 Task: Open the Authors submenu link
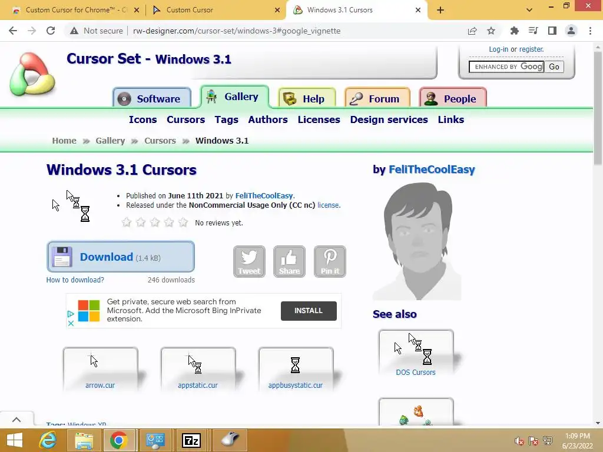[x=268, y=119]
